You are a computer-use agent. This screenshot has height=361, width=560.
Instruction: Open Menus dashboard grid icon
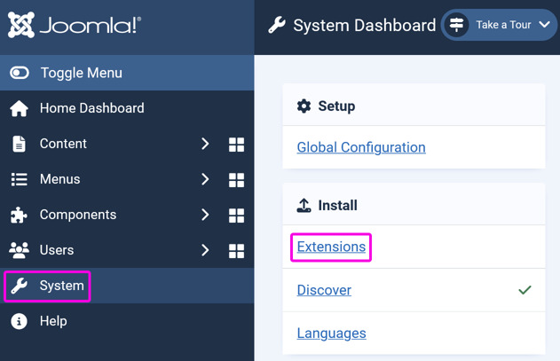click(236, 180)
